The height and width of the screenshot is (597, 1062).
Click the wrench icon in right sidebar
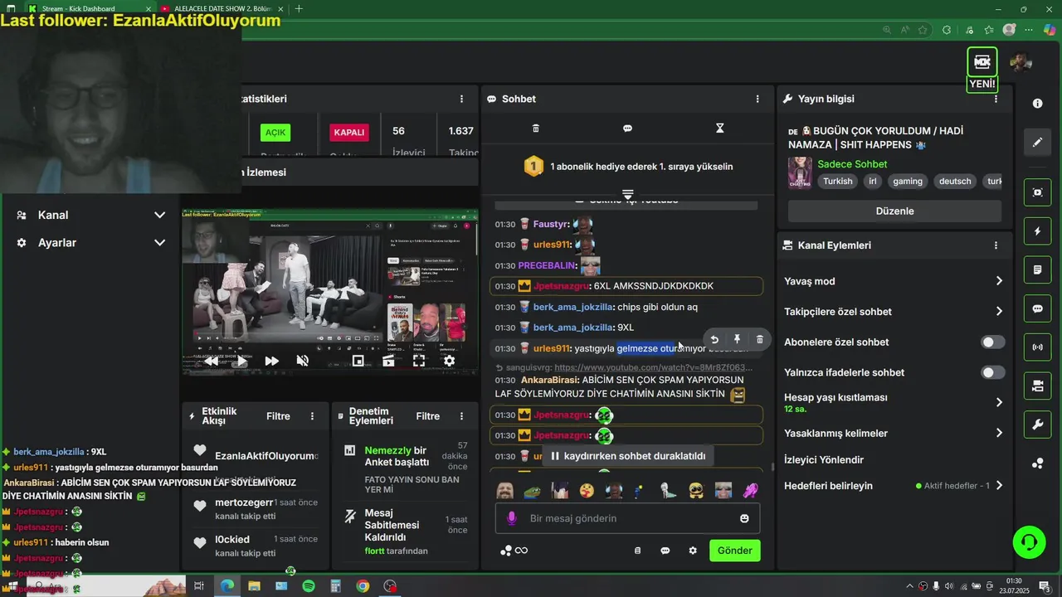pyautogui.click(x=1037, y=425)
